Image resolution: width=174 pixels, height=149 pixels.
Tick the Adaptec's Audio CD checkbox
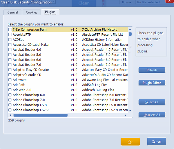coord(10,75)
